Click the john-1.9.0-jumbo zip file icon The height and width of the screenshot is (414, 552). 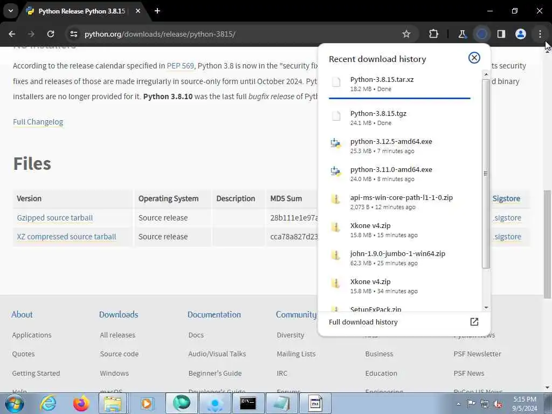coord(336,255)
